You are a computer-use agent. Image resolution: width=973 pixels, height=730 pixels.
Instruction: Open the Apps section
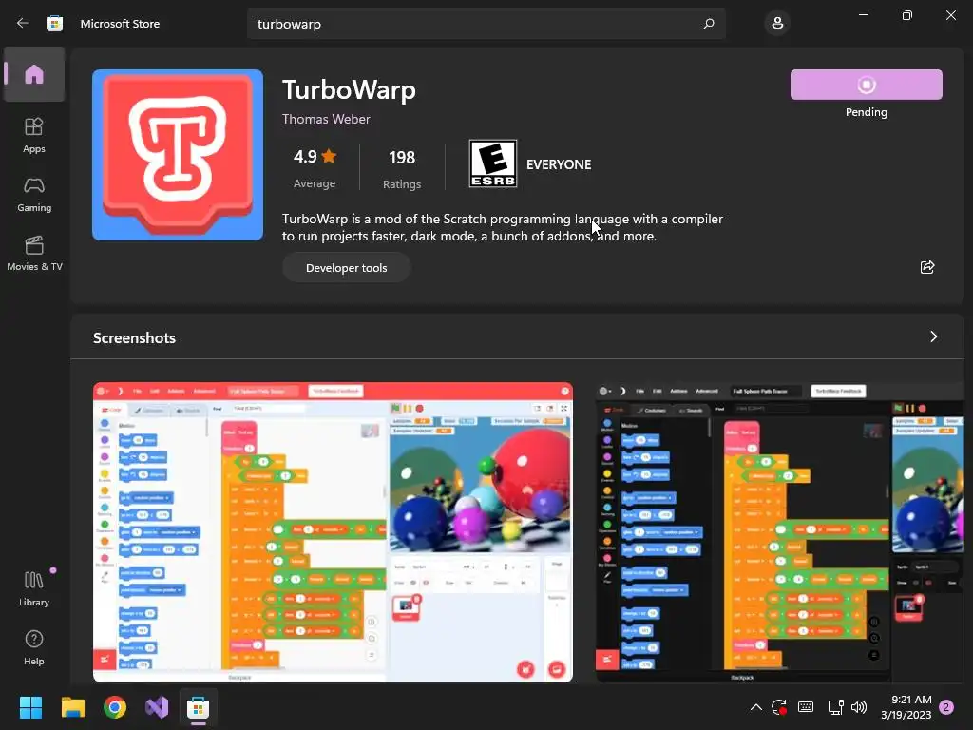tap(34, 135)
